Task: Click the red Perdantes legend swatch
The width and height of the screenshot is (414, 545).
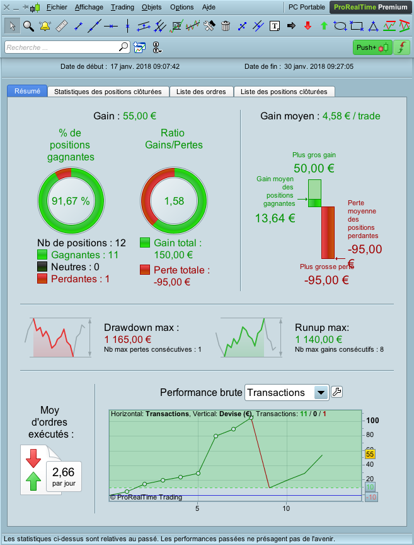Action: (x=42, y=278)
